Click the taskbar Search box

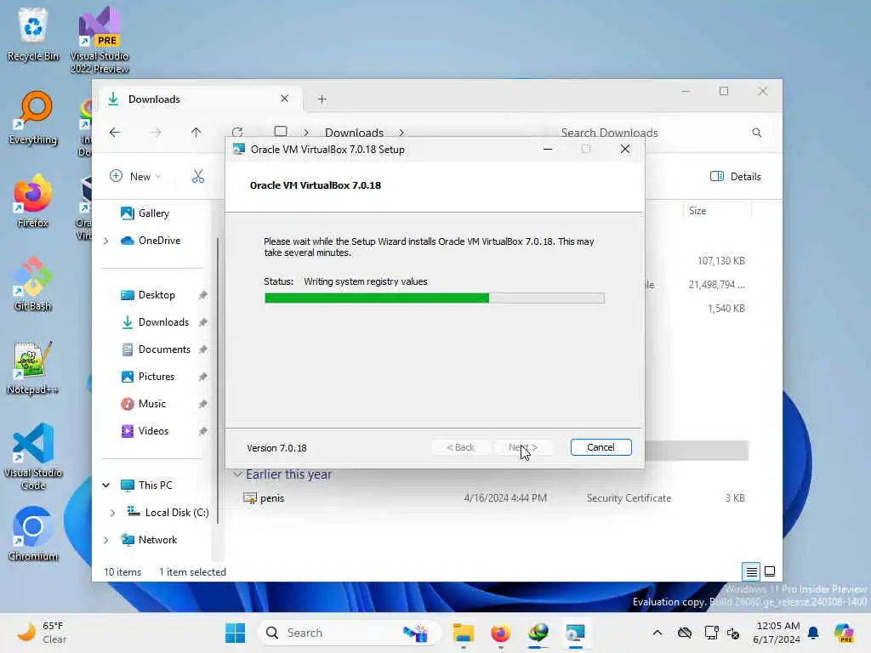tap(350, 633)
